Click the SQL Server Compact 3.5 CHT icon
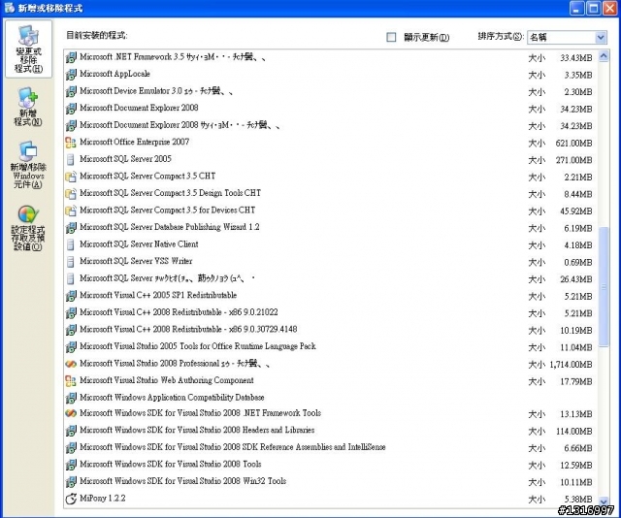Screen dimensions: 621x518 pos(71,177)
